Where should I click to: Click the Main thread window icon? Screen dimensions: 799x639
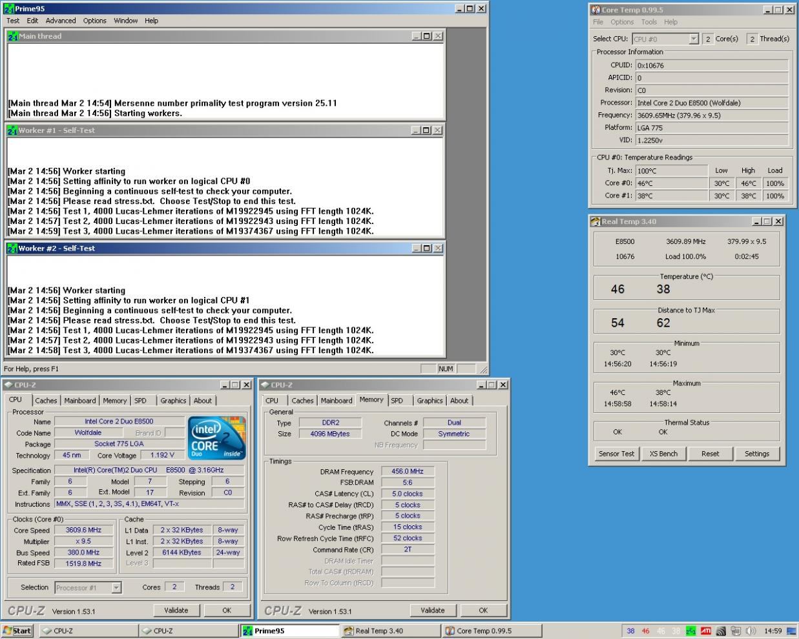click(x=12, y=36)
